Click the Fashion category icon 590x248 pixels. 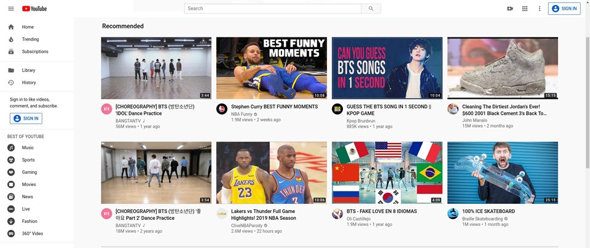click(x=11, y=222)
